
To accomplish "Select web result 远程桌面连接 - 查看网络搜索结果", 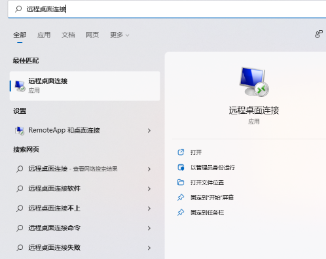I will [85, 169].
